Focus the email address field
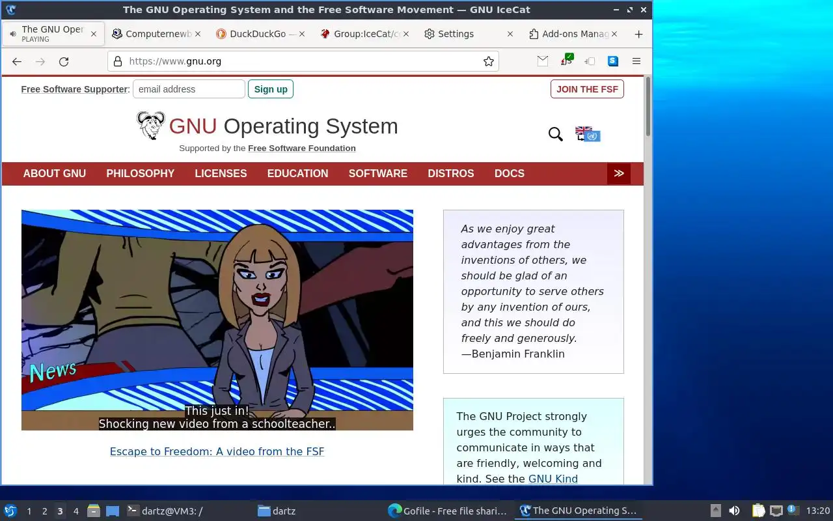The image size is (833, 521). coord(189,89)
